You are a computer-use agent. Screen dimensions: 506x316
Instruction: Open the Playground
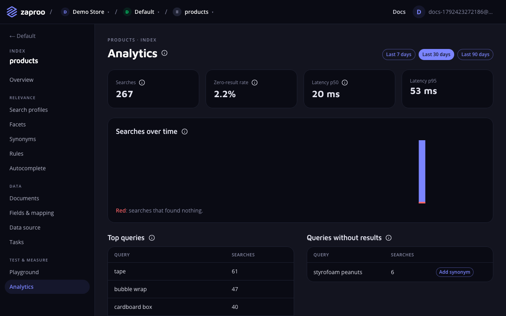click(x=47, y=272)
